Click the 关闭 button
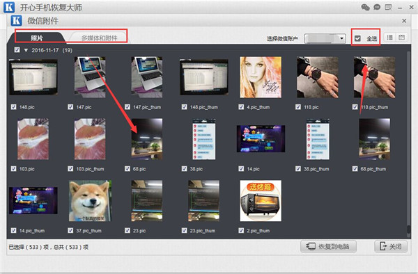This screenshot has width=418, height=274. click(x=391, y=247)
